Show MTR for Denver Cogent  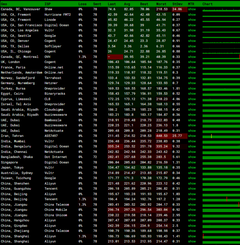click(192, 41)
